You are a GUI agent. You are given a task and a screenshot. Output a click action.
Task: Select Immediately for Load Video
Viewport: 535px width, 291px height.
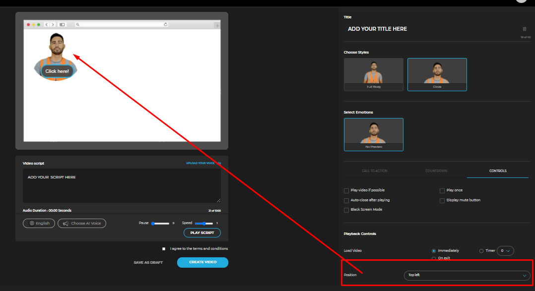(434, 251)
